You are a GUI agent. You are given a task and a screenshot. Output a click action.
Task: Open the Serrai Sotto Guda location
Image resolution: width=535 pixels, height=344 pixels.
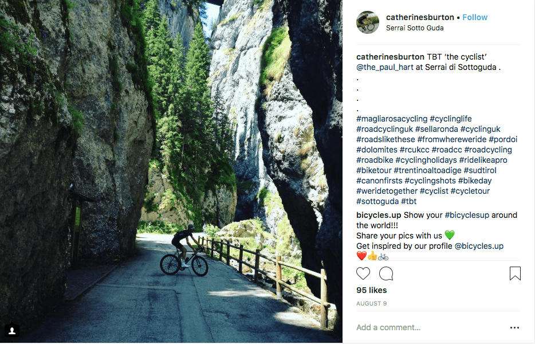point(415,28)
